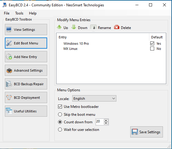The height and width of the screenshot is (149, 172).
Task: Click the red Delete icon
Action: pos(117,27)
